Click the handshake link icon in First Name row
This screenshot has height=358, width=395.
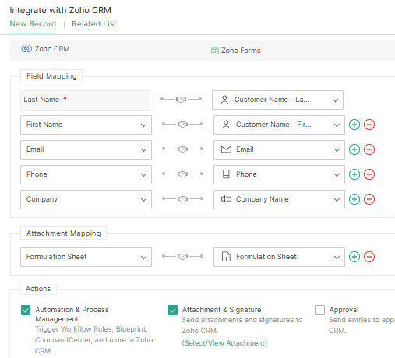pyautogui.click(x=182, y=125)
